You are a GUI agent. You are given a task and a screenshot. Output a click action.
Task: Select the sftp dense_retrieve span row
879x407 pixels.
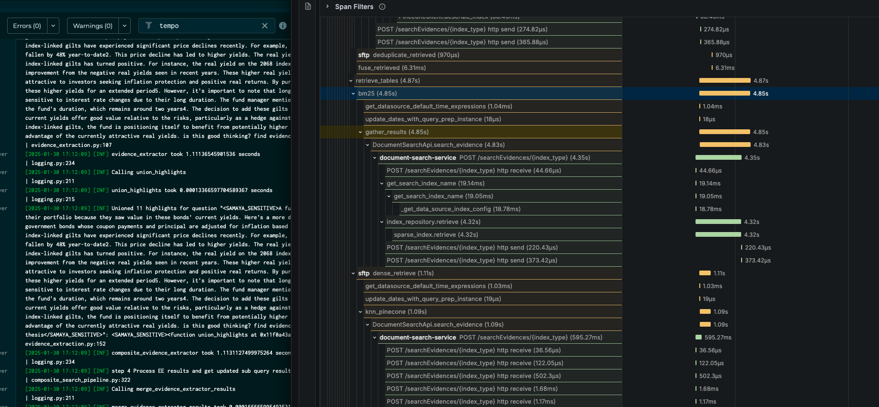(403, 273)
